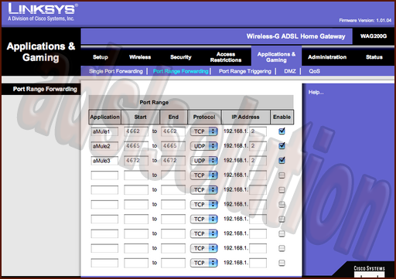Image resolution: width=396 pixels, height=279 pixels.
Task: Click the Cisco Systems logo
Action: point(369,271)
